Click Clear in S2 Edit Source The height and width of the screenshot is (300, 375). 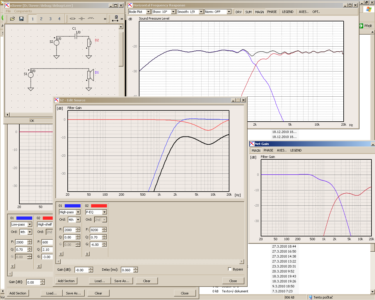[147, 281]
